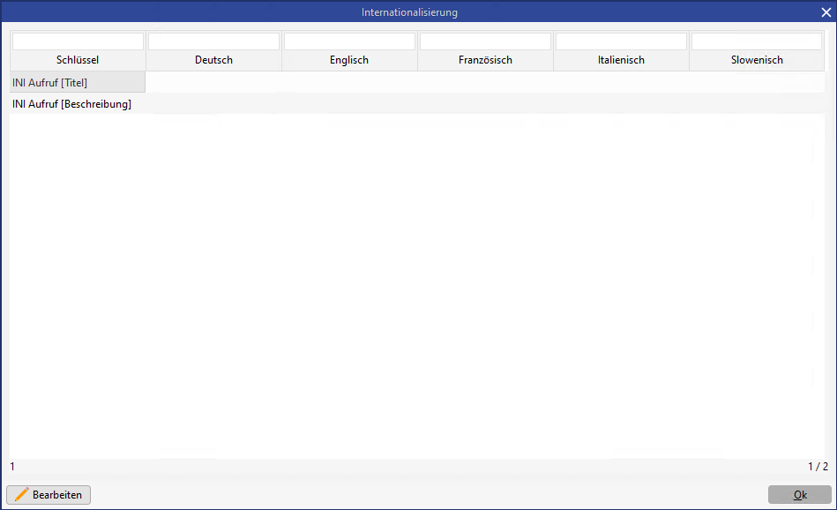Click the filter box above Deutsch
The width and height of the screenshot is (837, 510).
pos(213,41)
